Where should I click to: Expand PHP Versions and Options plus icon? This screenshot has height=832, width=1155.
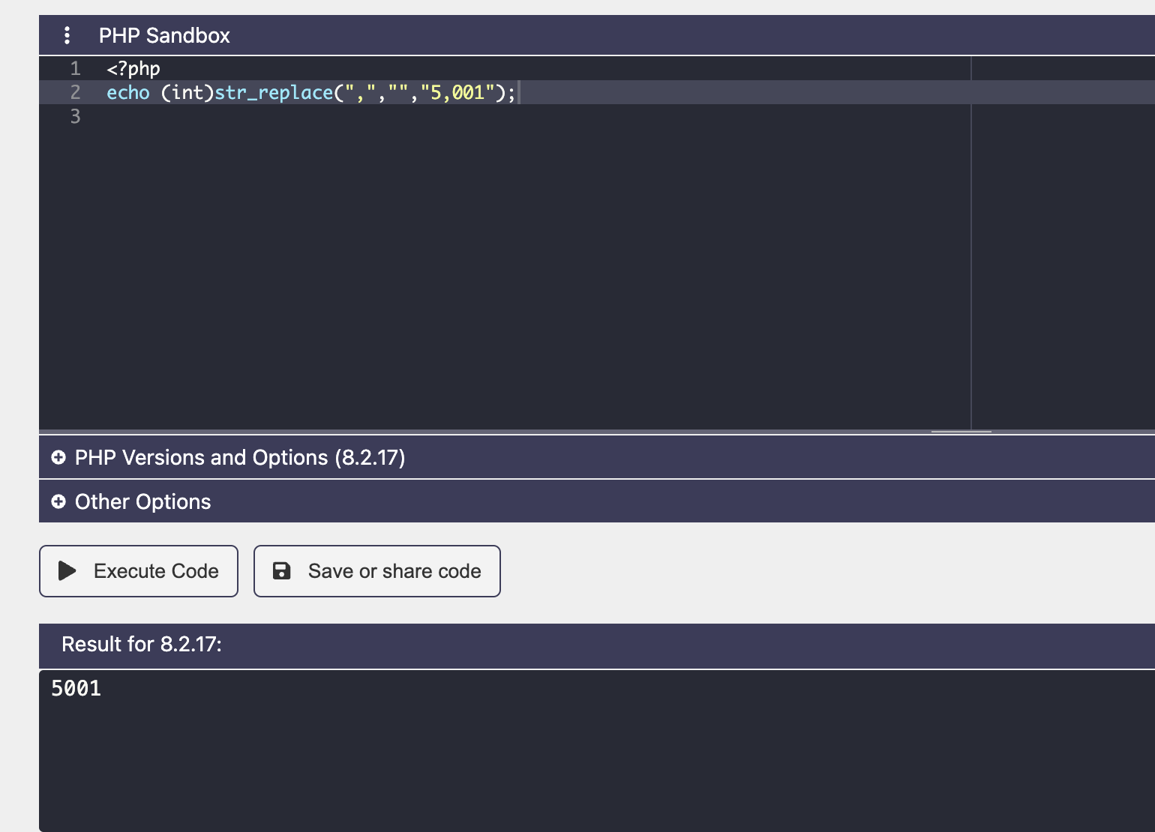[x=58, y=457]
